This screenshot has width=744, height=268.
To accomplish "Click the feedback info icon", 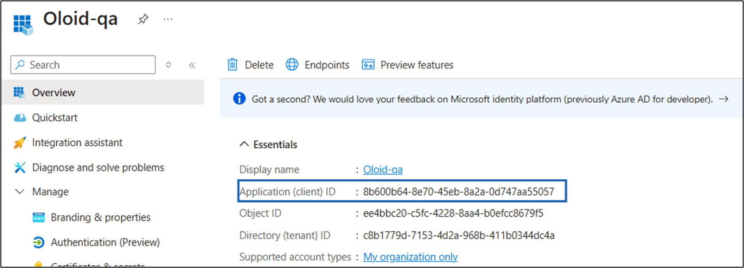I will (x=239, y=98).
